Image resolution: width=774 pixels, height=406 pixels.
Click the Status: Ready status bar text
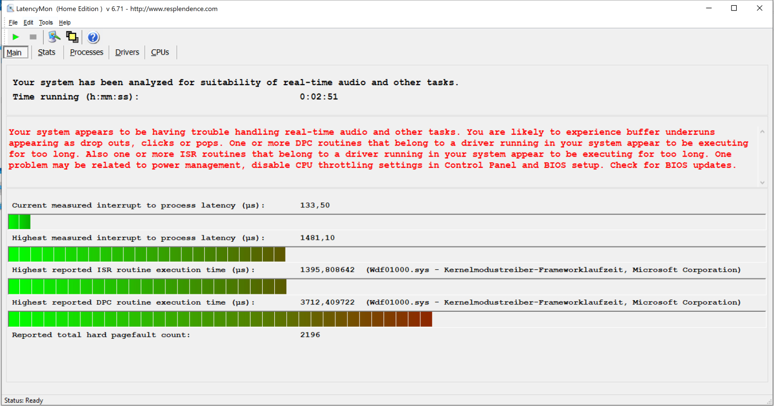pos(24,400)
